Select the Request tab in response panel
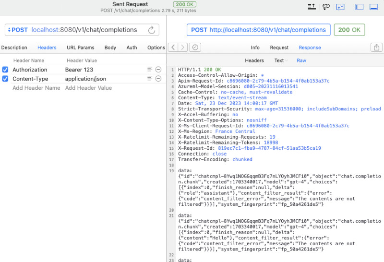Viewport: 384px width, 262px height. coord(279,48)
